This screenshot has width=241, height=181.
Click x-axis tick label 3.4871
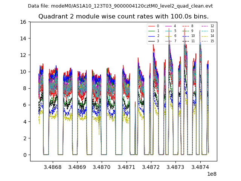[x=127, y=167]
